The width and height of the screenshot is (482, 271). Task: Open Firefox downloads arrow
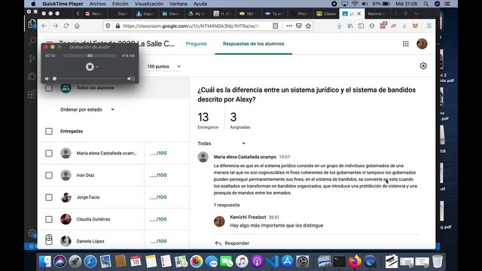point(339,26)
